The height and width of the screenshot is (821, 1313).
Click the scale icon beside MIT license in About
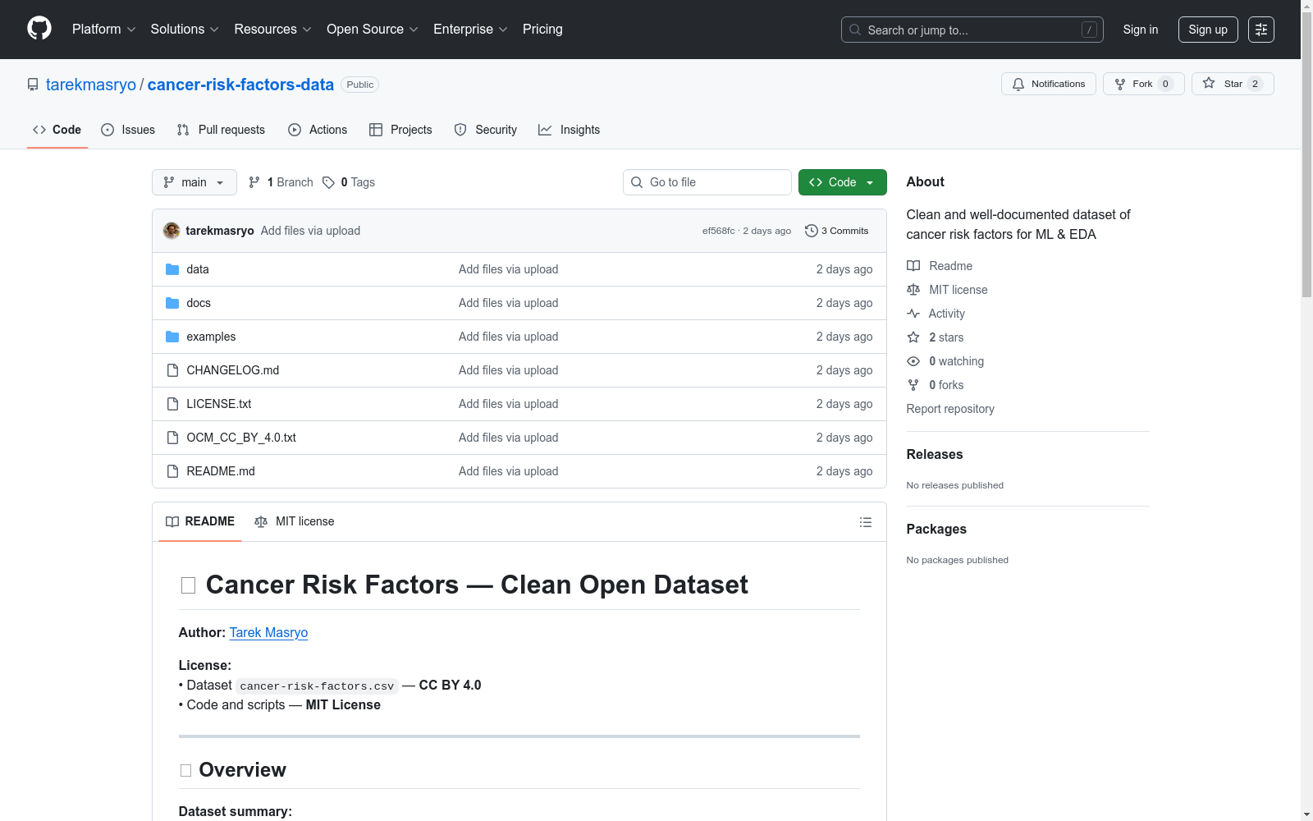913,290
